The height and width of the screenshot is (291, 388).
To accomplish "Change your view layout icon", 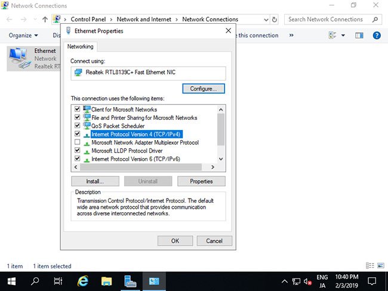I will click(332, 35).
